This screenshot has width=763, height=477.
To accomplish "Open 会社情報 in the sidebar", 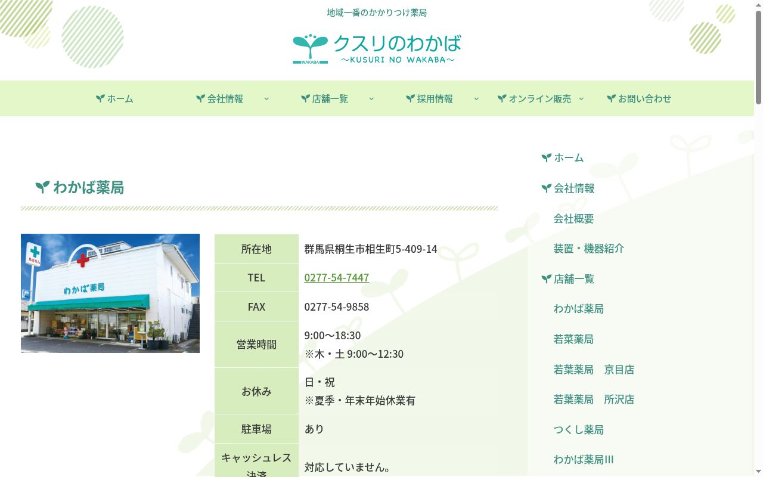I will click(574, 188).
